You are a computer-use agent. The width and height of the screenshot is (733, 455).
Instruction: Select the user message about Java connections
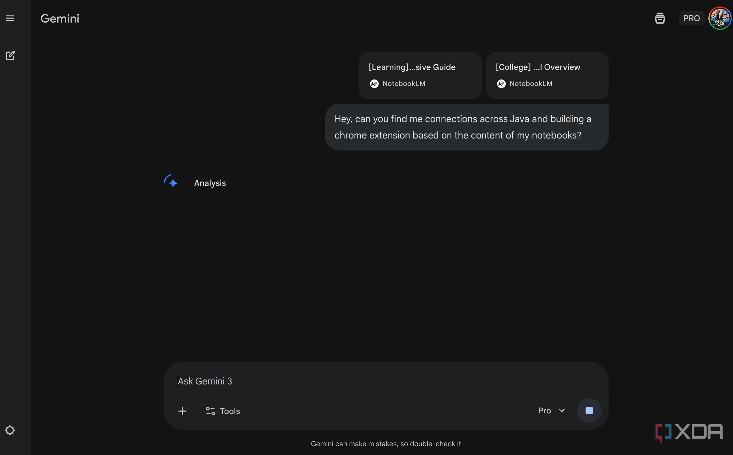pos(467,127)
